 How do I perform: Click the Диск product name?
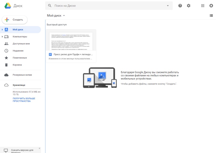(18, 6)
